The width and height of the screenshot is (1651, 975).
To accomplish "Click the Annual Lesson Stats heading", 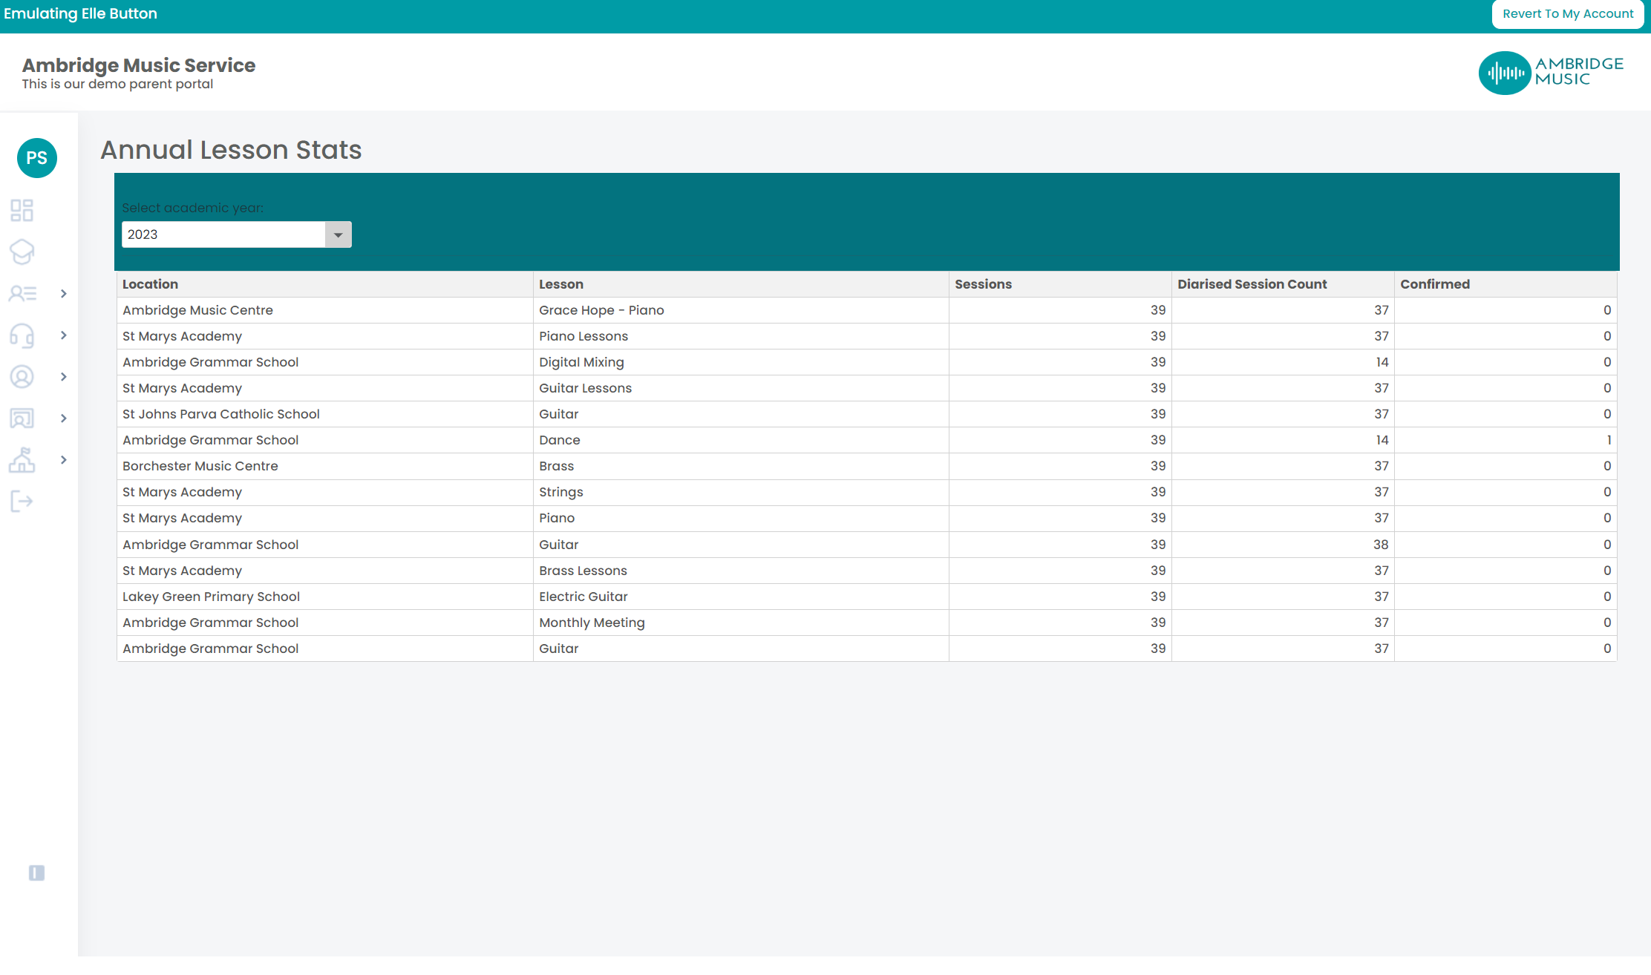I will (231, 150).
